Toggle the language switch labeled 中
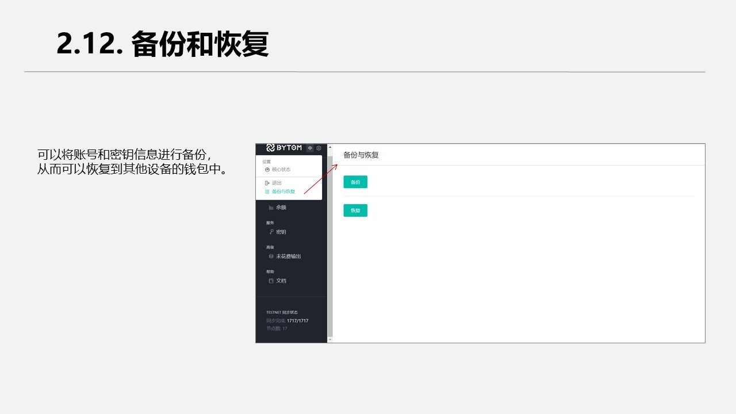 tap(310, 148)
